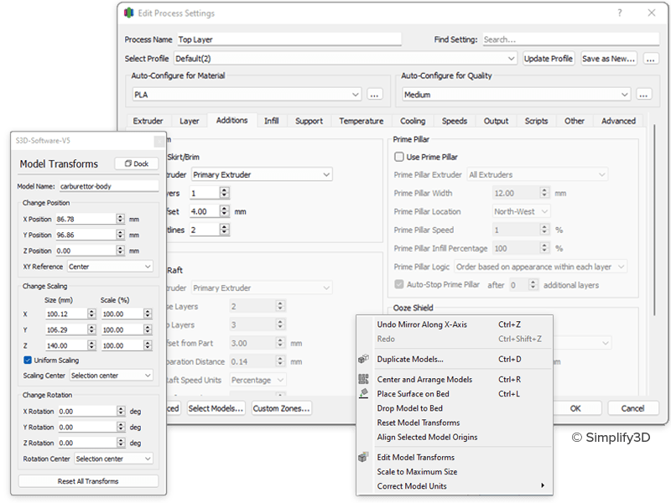Choose Center and Arrange Models entry

coord(455,380)
